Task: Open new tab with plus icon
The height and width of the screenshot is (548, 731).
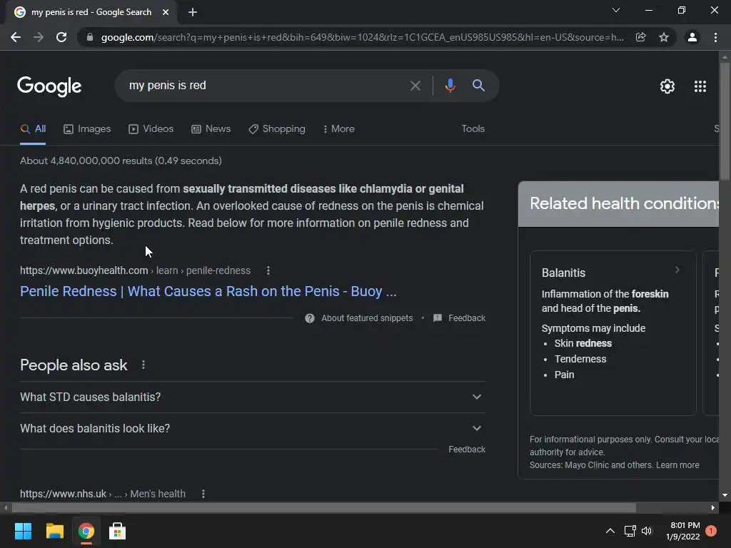Action: (x=193, y=13)
